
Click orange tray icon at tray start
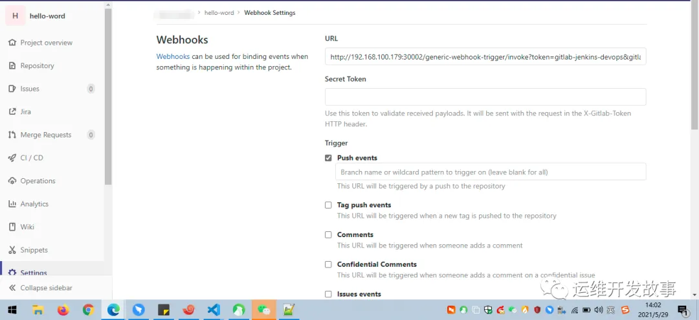pyautogui.click(x=451, y=310)
